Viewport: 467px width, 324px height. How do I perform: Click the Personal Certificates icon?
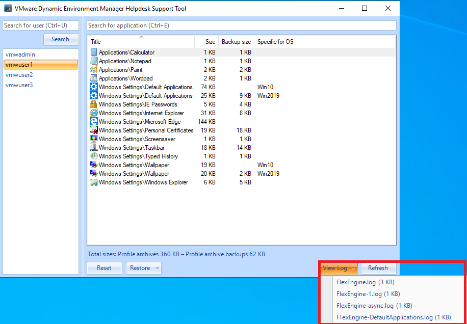pyautogui.click(x=93, y=130)
